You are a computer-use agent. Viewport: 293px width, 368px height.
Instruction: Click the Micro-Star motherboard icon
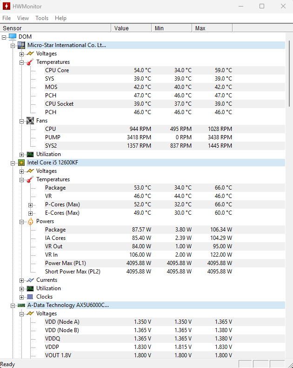(x=21, y=45)
